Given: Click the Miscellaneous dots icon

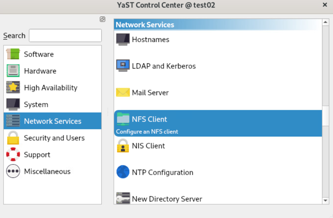Looking at the screenshot, I should click(x=13, y=171).
